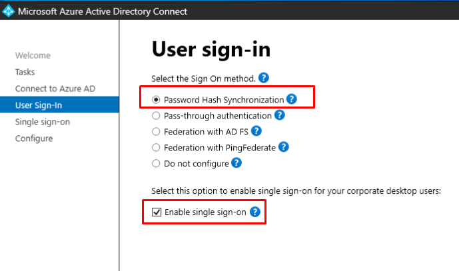Pick Federation with PingFederate radio button

[x=156, y=148]
